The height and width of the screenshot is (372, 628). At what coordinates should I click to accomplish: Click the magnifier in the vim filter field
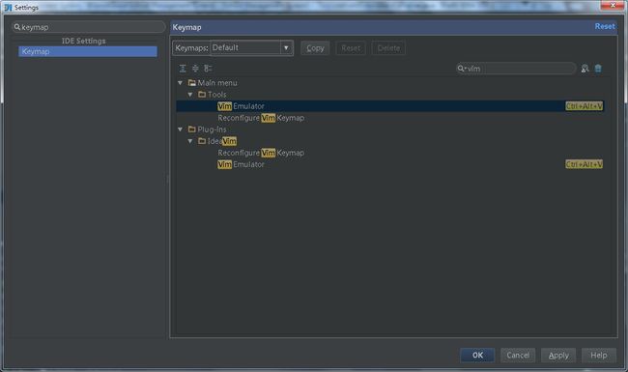pyautogui.click(x=462, y=69)
